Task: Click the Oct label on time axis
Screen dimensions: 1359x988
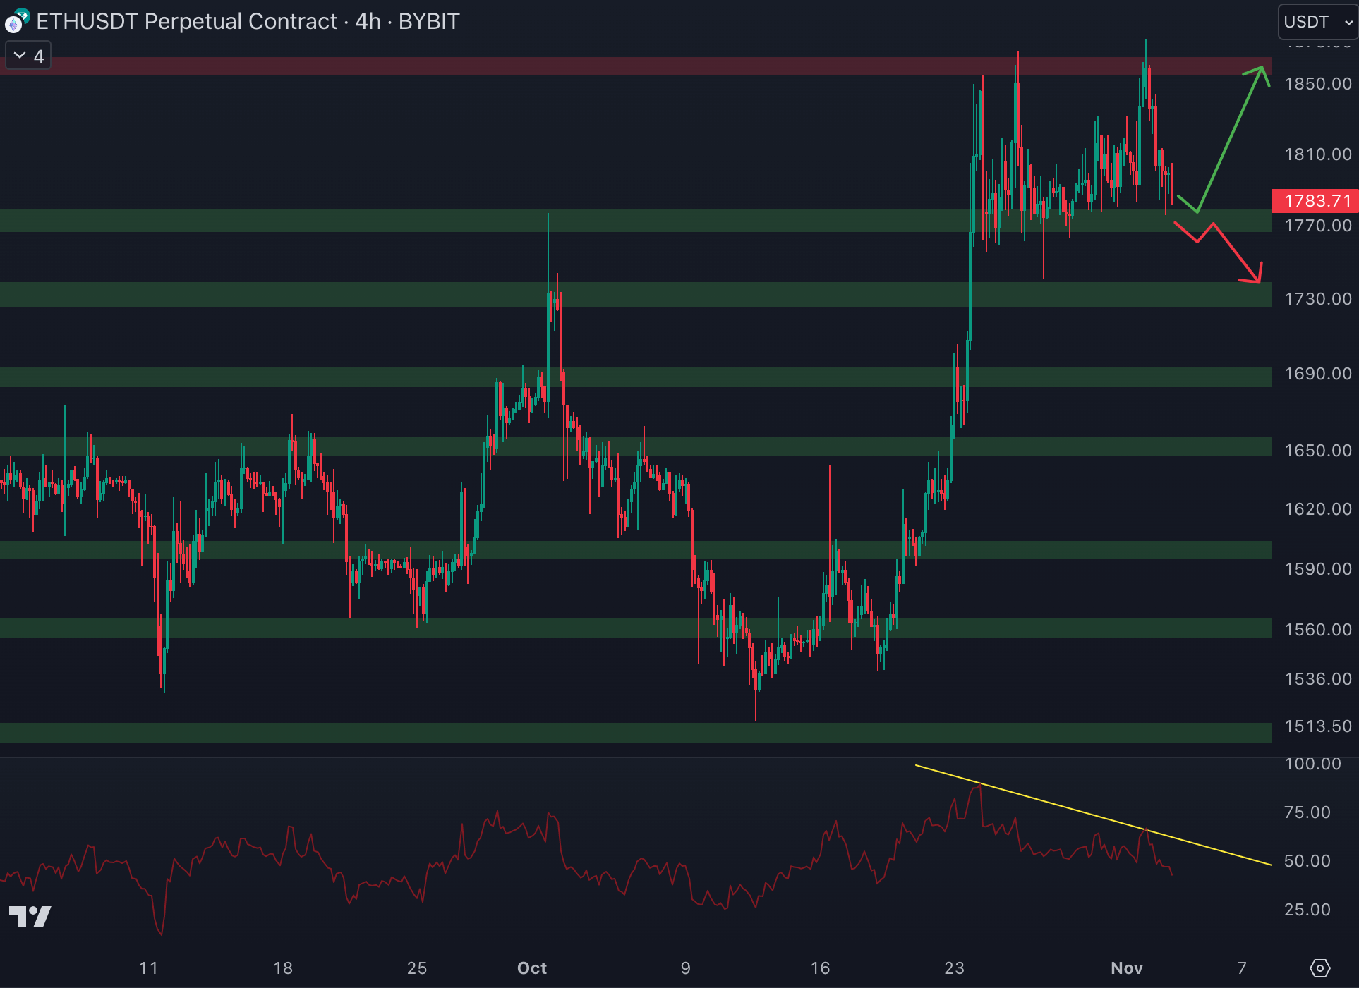Action: click(531, 968)
